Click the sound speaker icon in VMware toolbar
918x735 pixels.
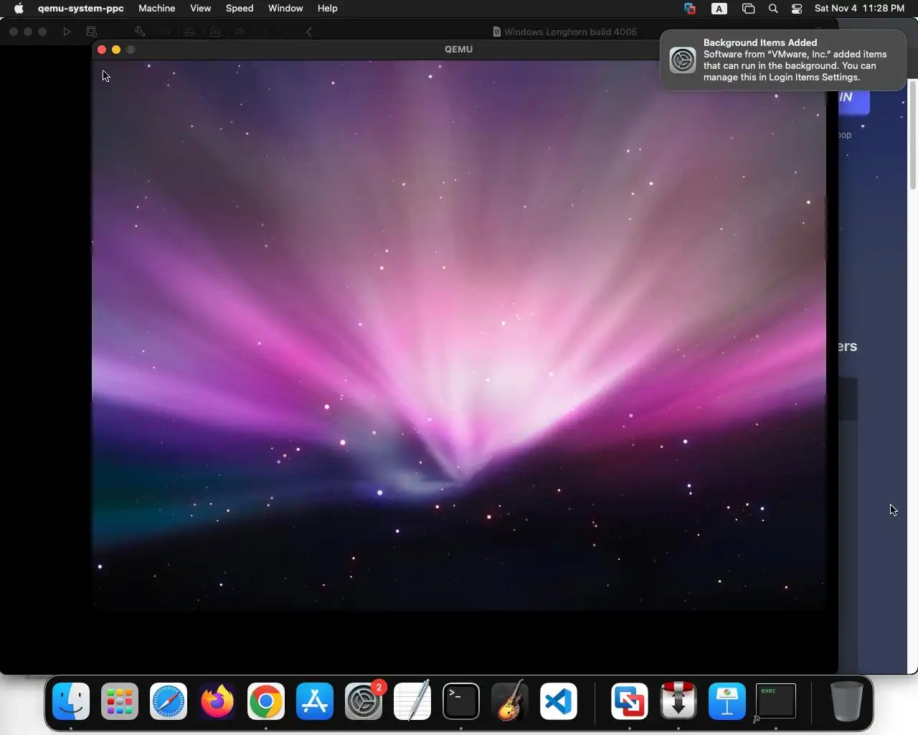(x=240, y=32)
